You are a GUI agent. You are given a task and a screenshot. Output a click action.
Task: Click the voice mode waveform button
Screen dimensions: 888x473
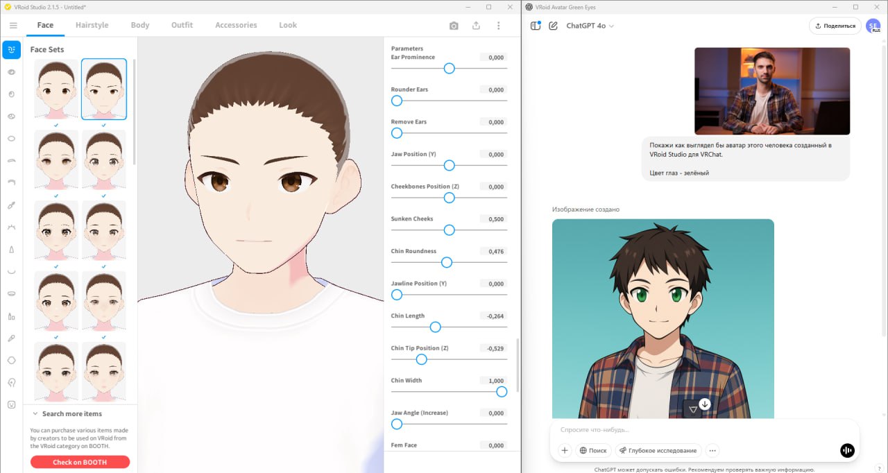[846, 450]
